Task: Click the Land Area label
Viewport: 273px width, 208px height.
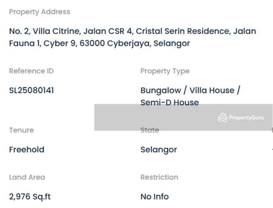Action: [27, 177]
